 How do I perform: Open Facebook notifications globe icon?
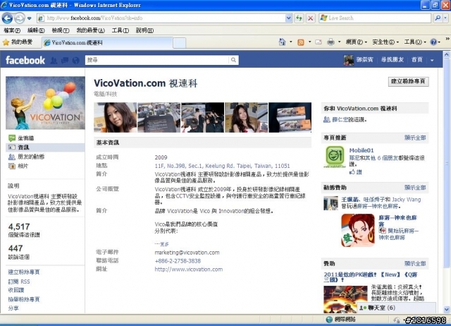pyautogui.click(x=75, y=60)
